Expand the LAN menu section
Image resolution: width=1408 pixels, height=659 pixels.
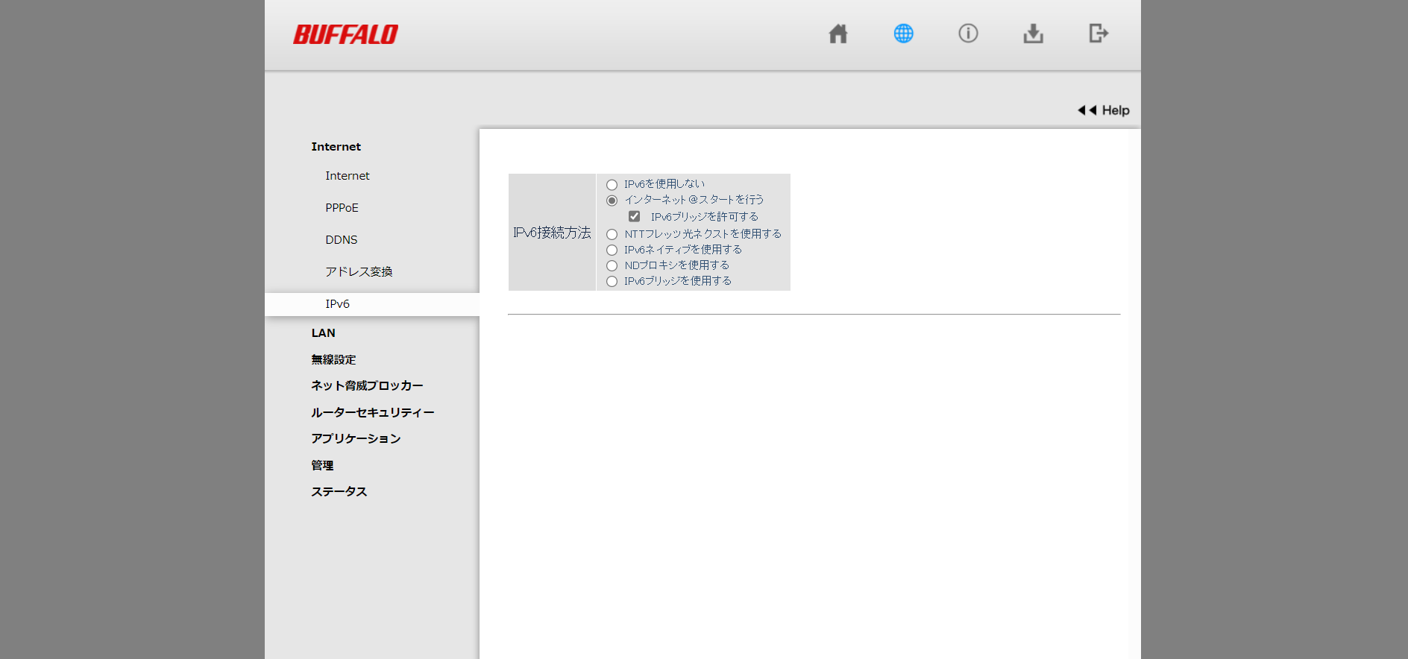pos(323,333)
